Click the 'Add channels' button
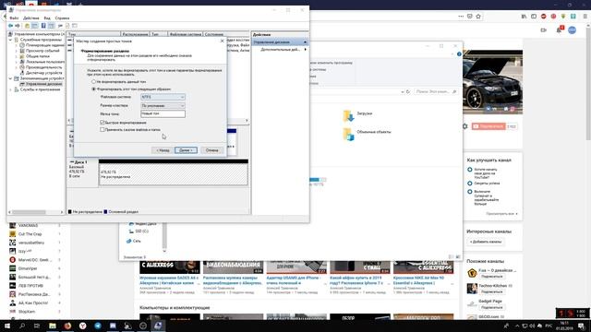 point(486,242)
